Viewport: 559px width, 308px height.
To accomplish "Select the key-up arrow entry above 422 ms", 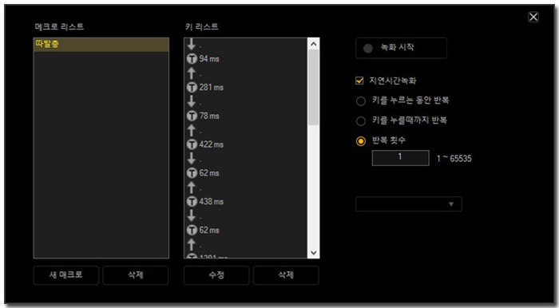I will click(192, 130).
